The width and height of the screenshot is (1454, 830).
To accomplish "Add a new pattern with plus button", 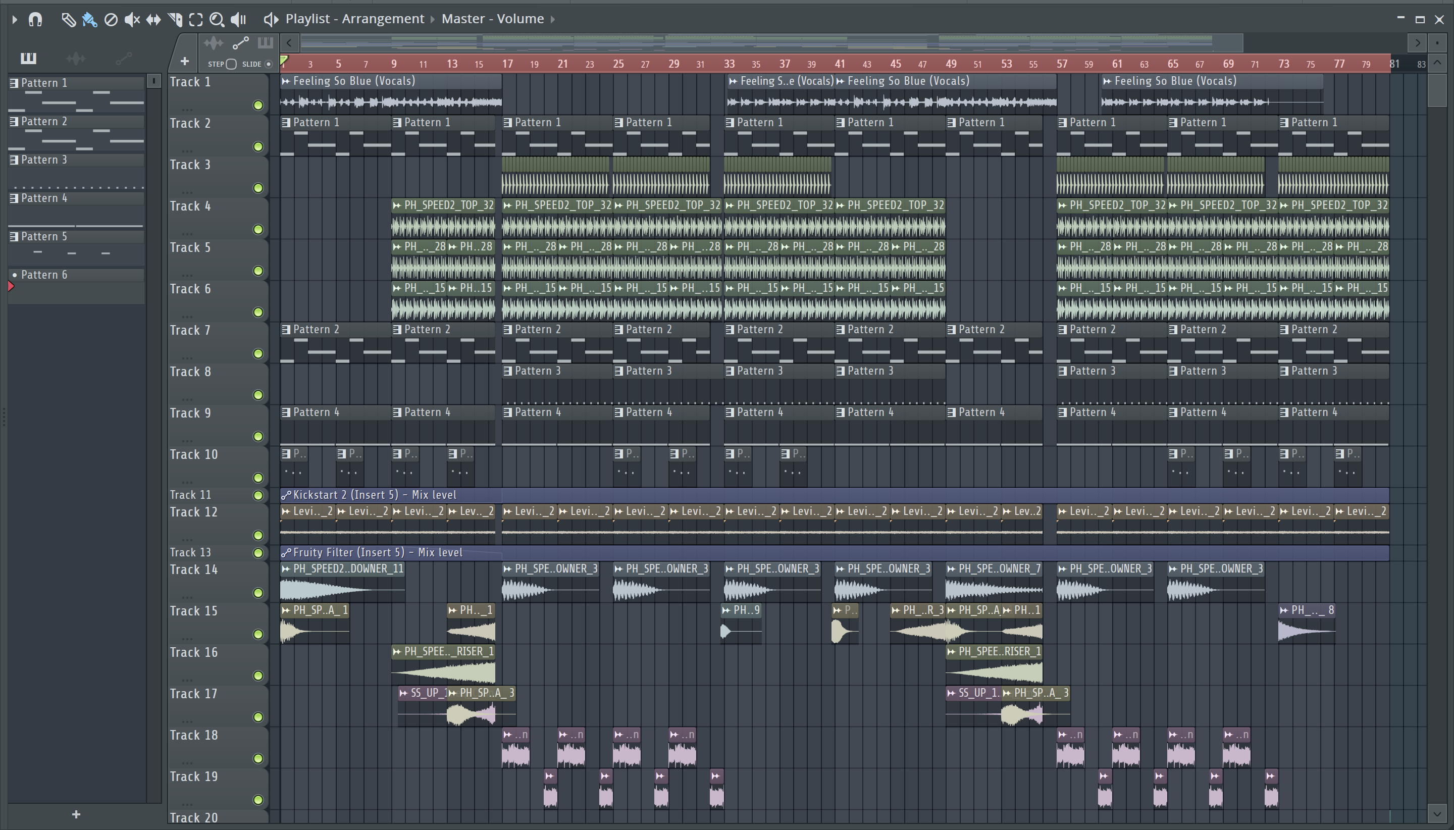I will (x=76, y=815).
